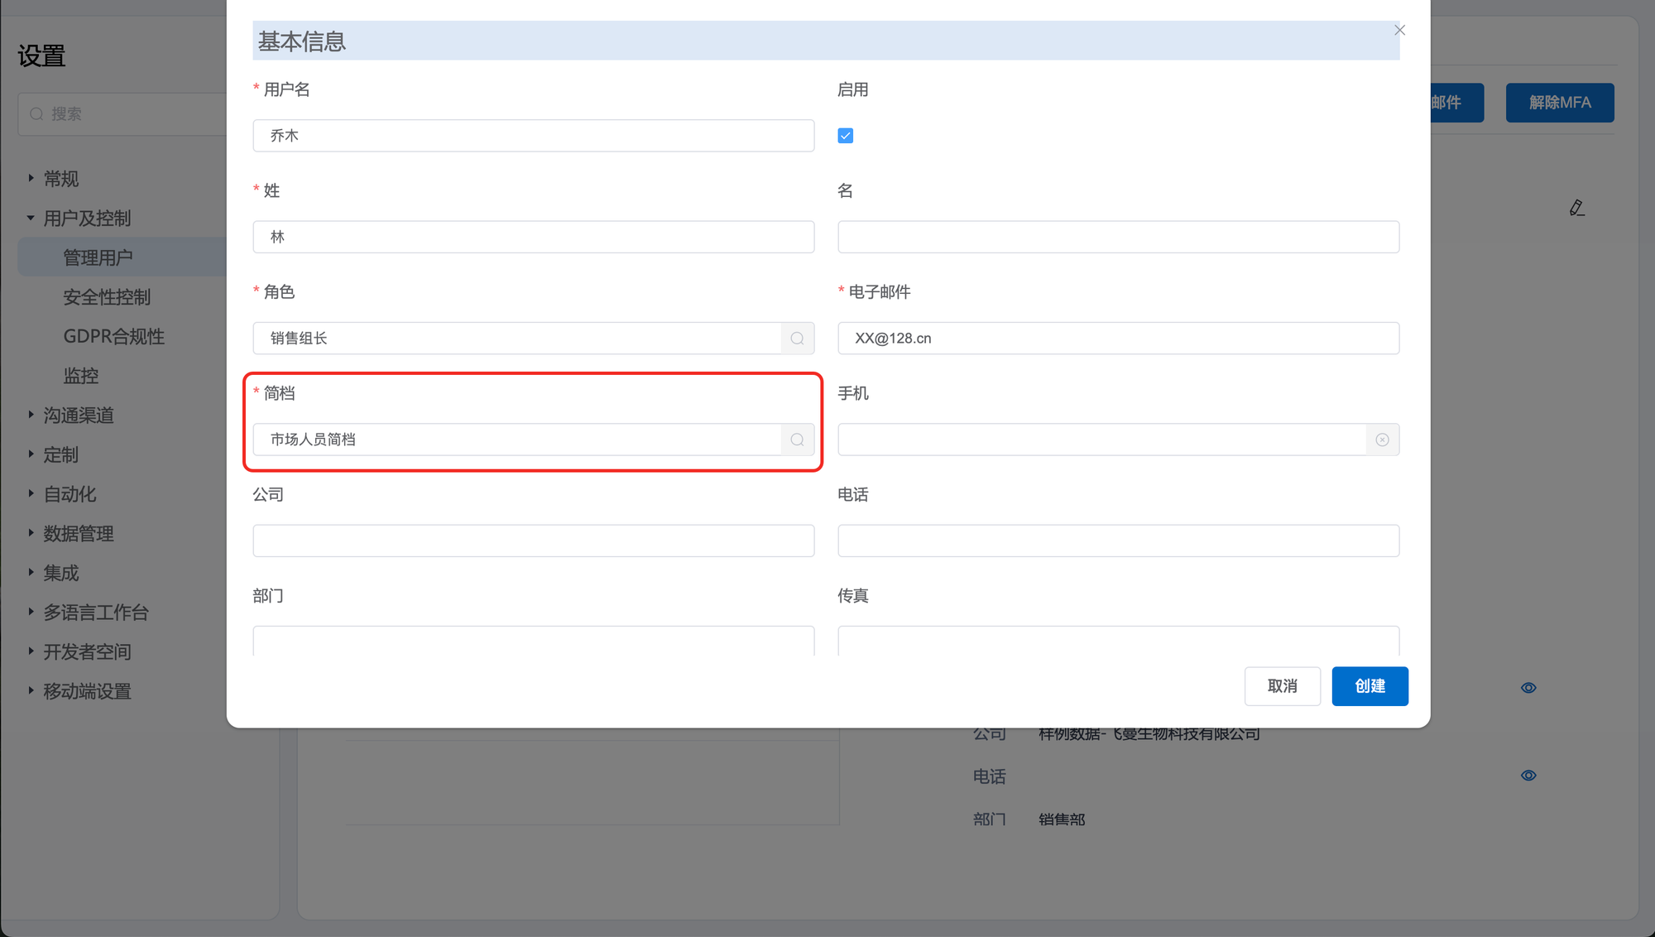Screen dimensions: 1655x937
Task: Open 安全性控制 in the sidebar
Action: [x=107, y=297]
